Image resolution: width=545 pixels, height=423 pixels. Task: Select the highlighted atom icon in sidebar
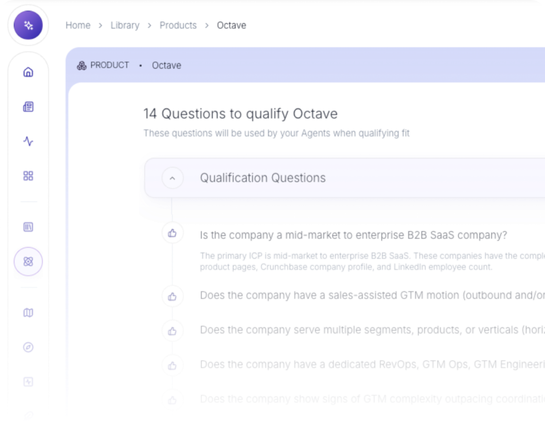click(x=28, y=261)
